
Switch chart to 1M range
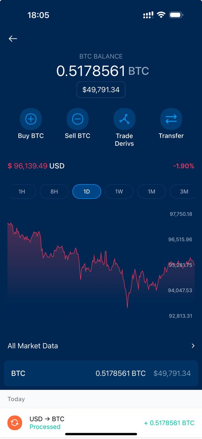pos(152,191)
